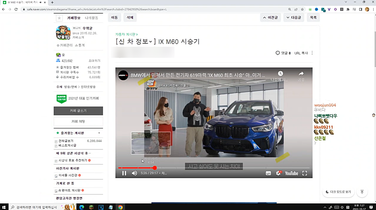The width and height of the screenshot is (376, 210).
Task: Open the Chrome profile avatar
Action: 367,9
